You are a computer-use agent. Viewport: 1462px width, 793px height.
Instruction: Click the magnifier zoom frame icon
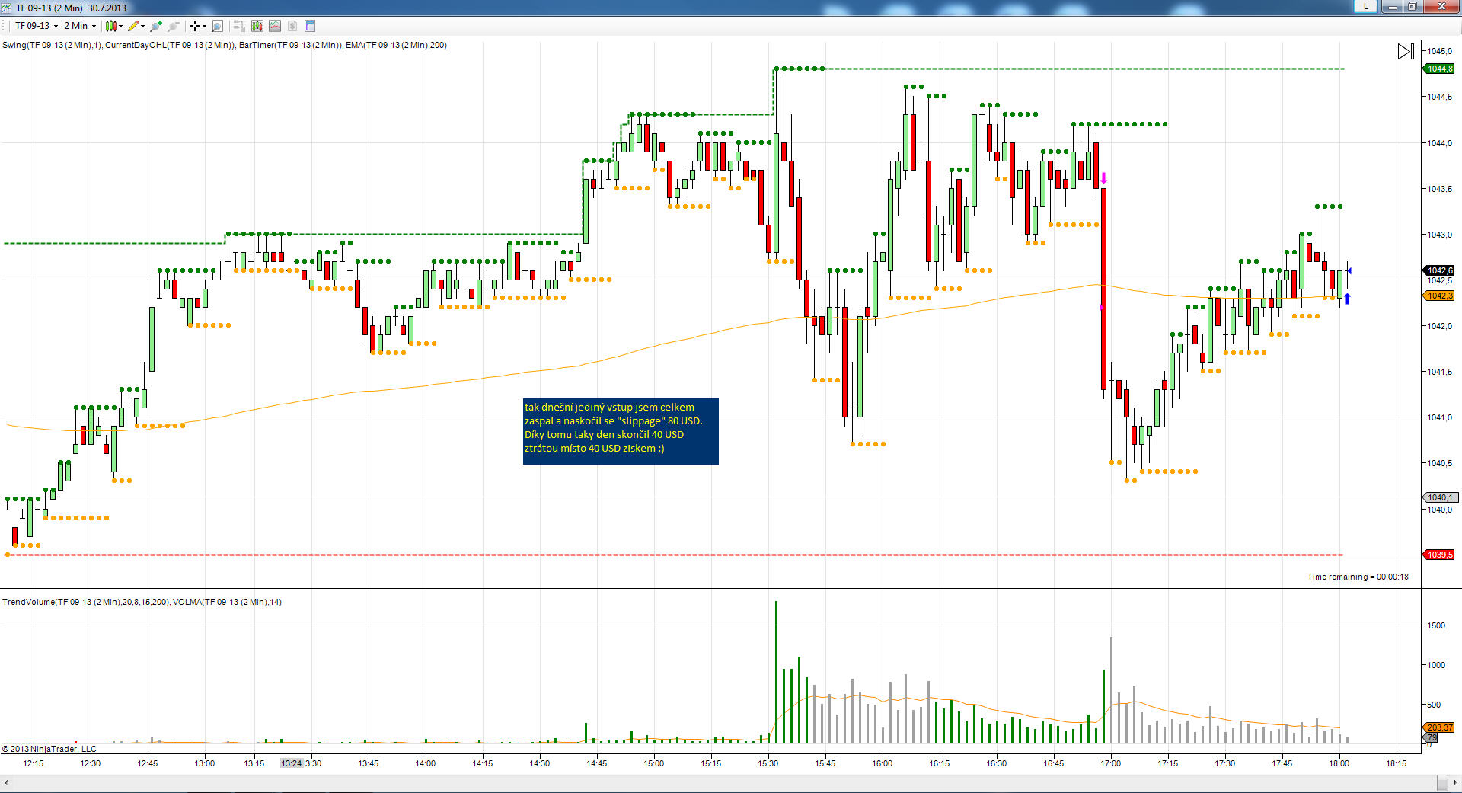click(x=218, y=26)
